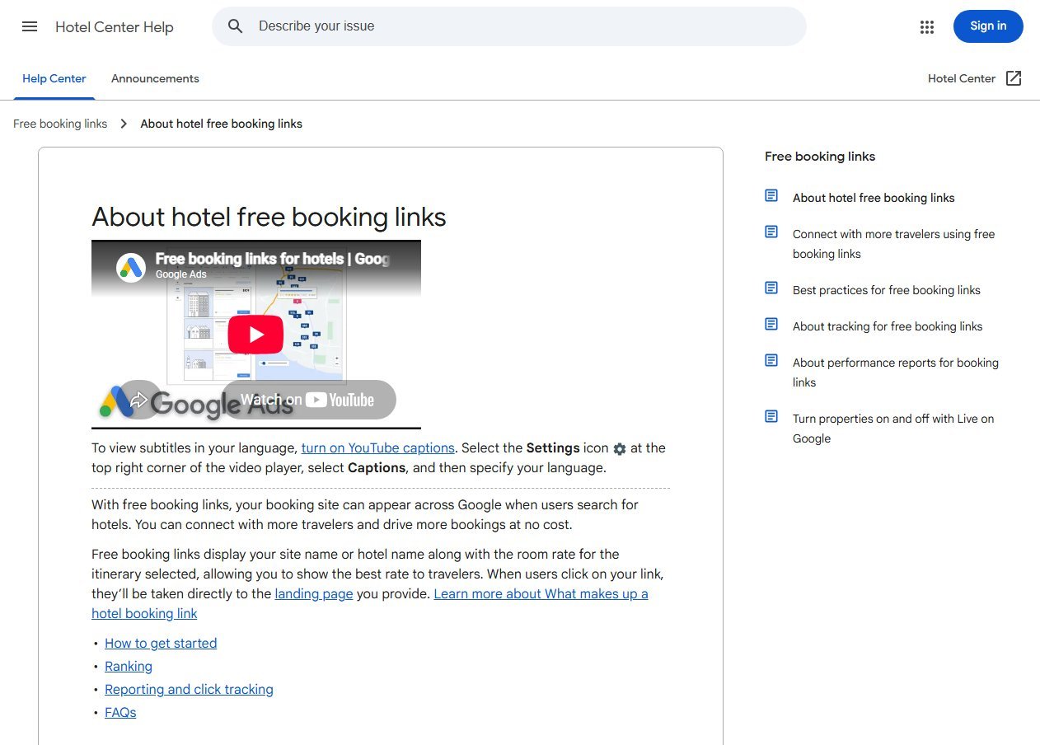Focus the Describe your issue search field
The height and width of the screenshot is (745, 1040).
[509, 26]
